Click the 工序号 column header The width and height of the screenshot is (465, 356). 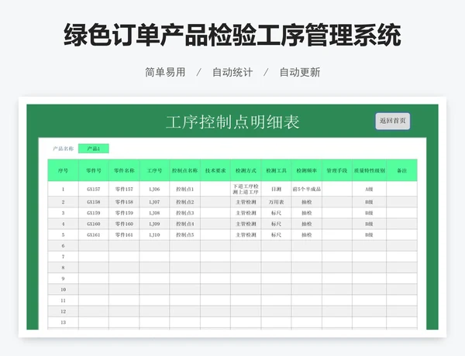coord(154,170)
